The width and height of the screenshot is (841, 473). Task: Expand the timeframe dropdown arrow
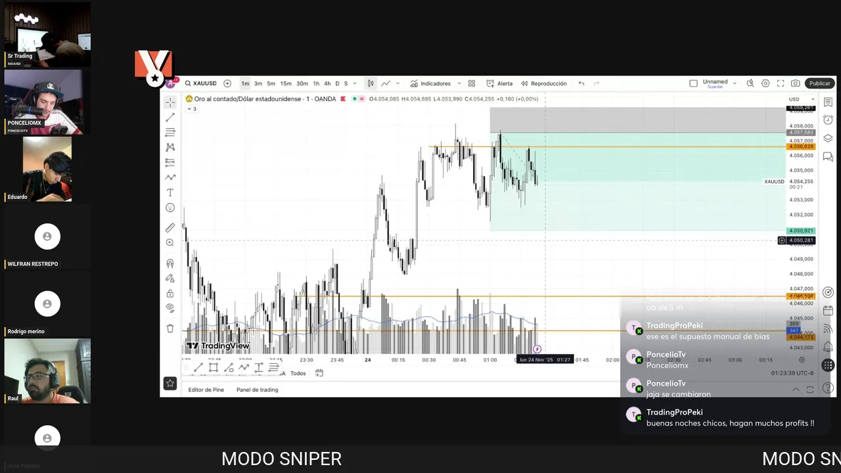(355, 83)
